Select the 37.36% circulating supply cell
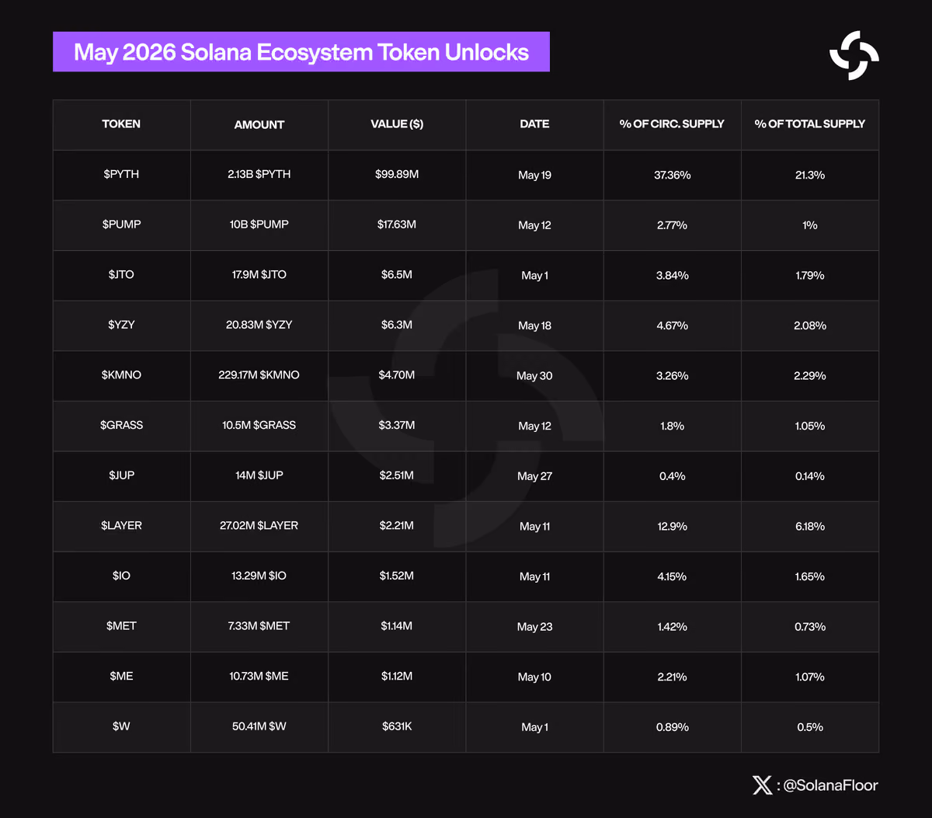 673,175
